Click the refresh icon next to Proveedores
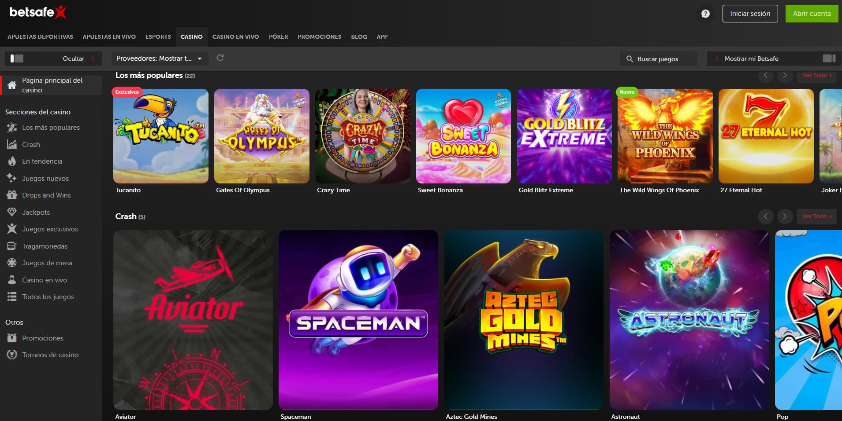Viewport: 842px width, 421px height. 220,58
